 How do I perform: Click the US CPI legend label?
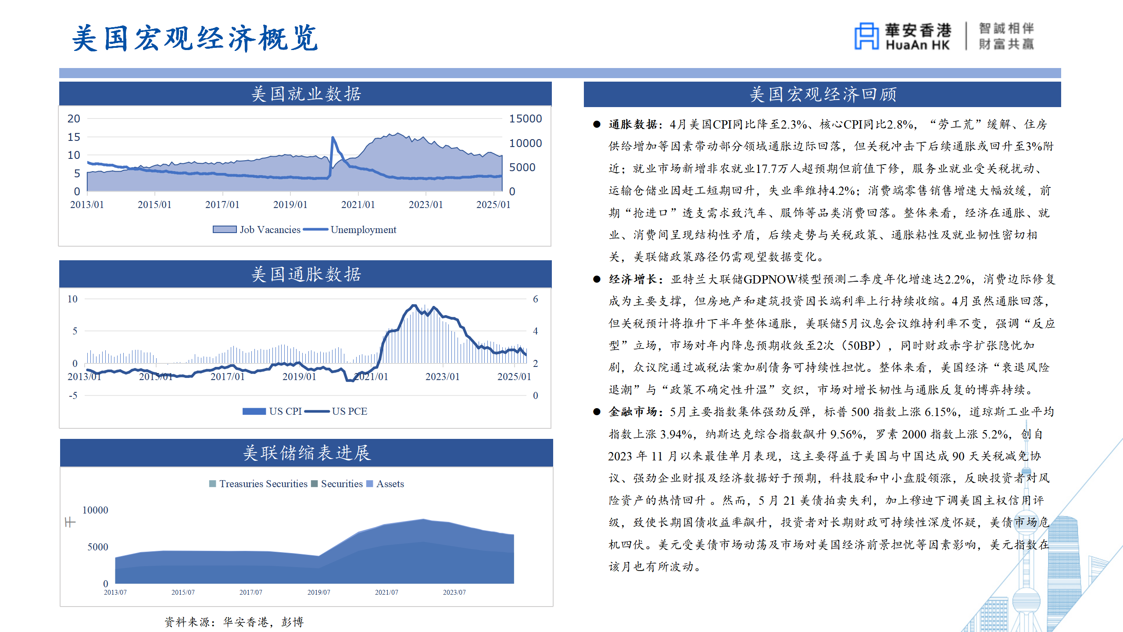pos(285,411)
